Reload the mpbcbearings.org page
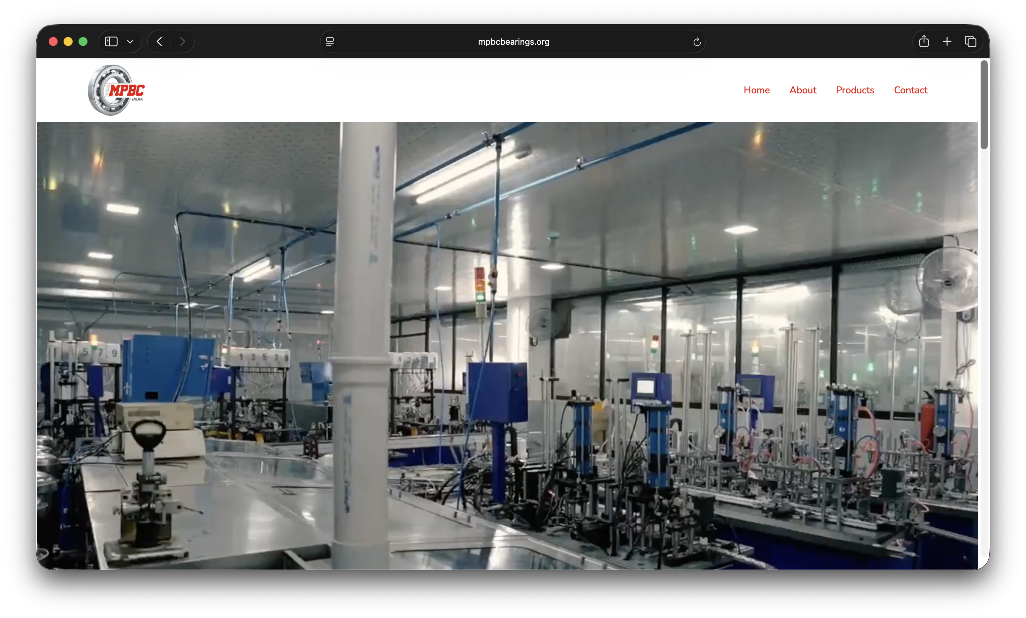This screenshot has height=618, width=1026. 697,42
